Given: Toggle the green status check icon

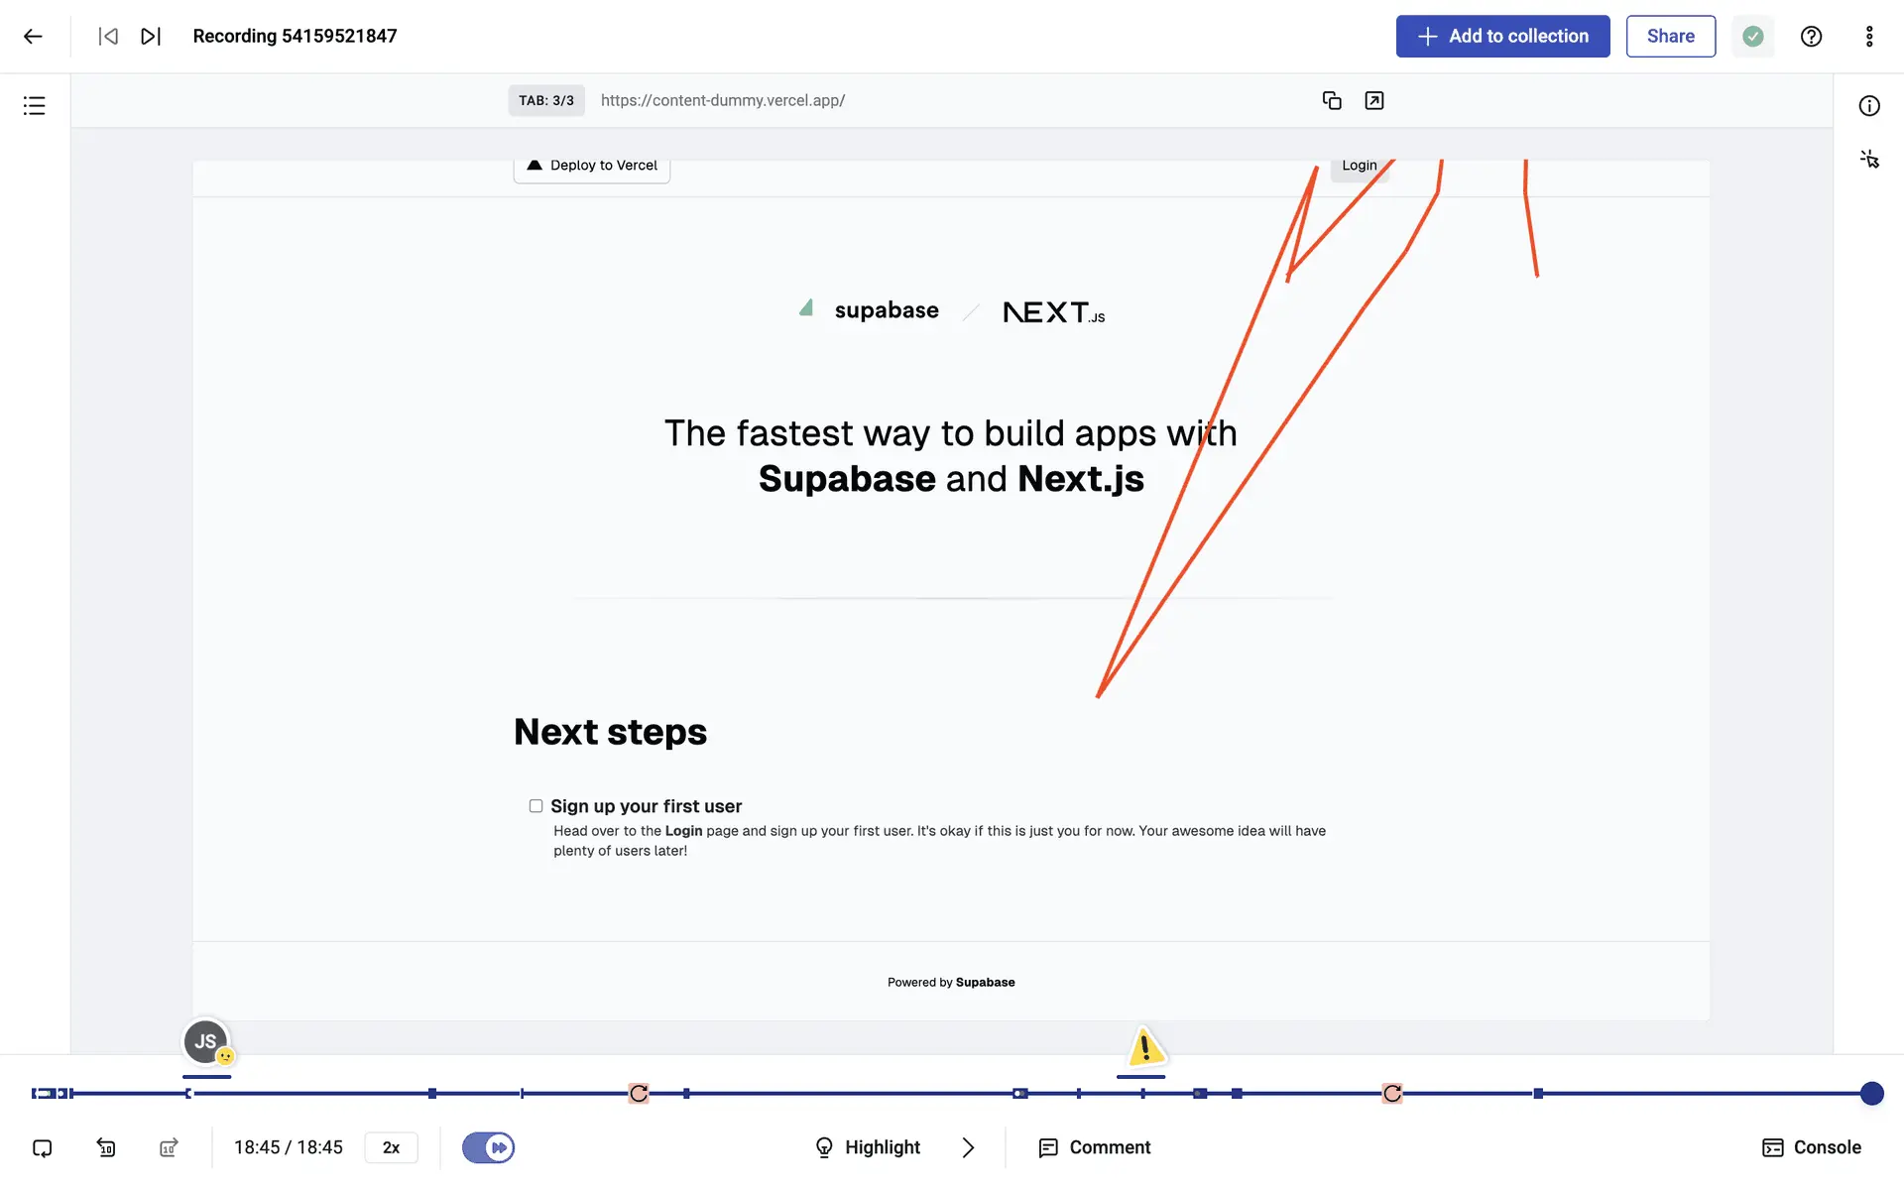Looking at the screenshot, I should tap(1752, 37).
